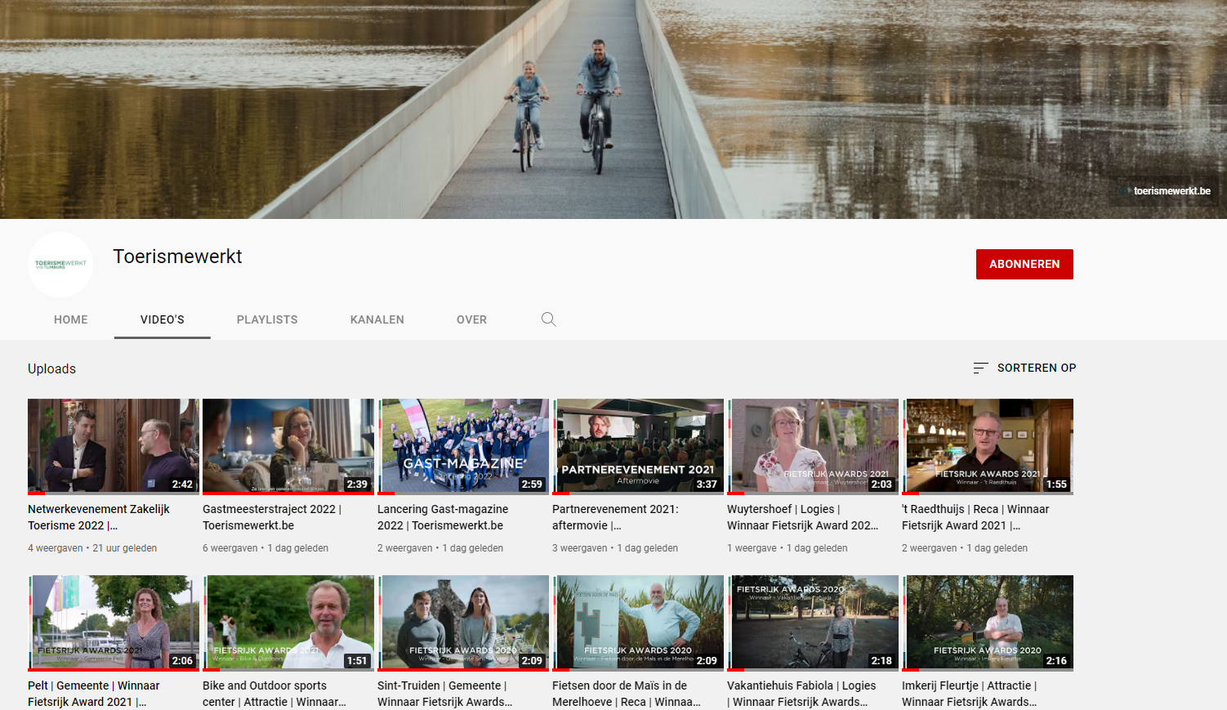Open the Sint-Truiden Gemeente video thumbnail
1227x710 pixels.
tap(463, 623)
